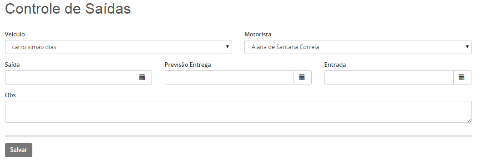Open the Previsão Entrega calendar icon
Screen dimensions: 481x164
point(302,77)
